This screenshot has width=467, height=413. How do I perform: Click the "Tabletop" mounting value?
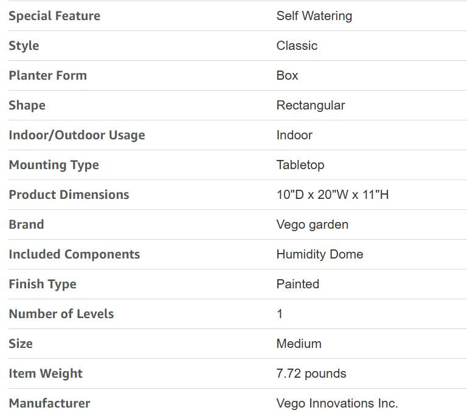click(x=300, y=165)
